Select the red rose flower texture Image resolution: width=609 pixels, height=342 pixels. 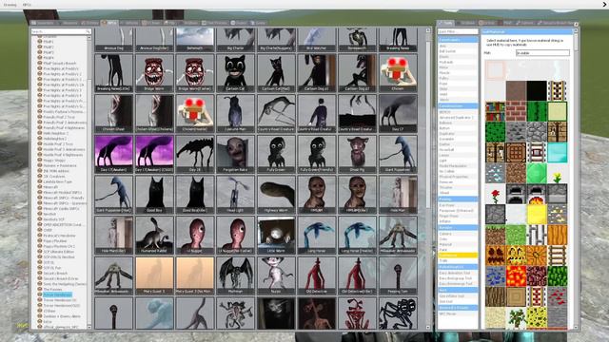[495, 194]
